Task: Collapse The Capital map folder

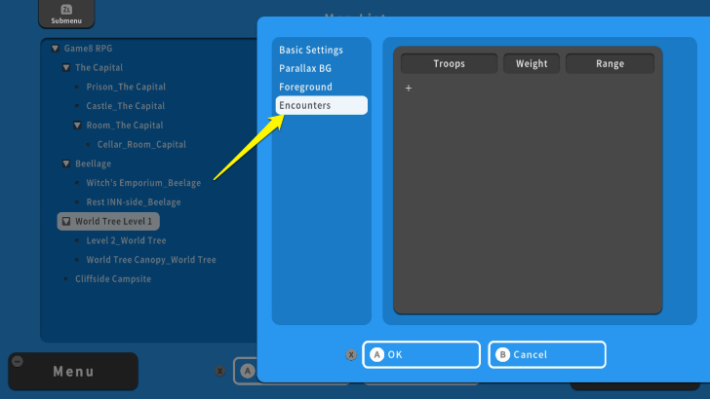Action: 65,68
